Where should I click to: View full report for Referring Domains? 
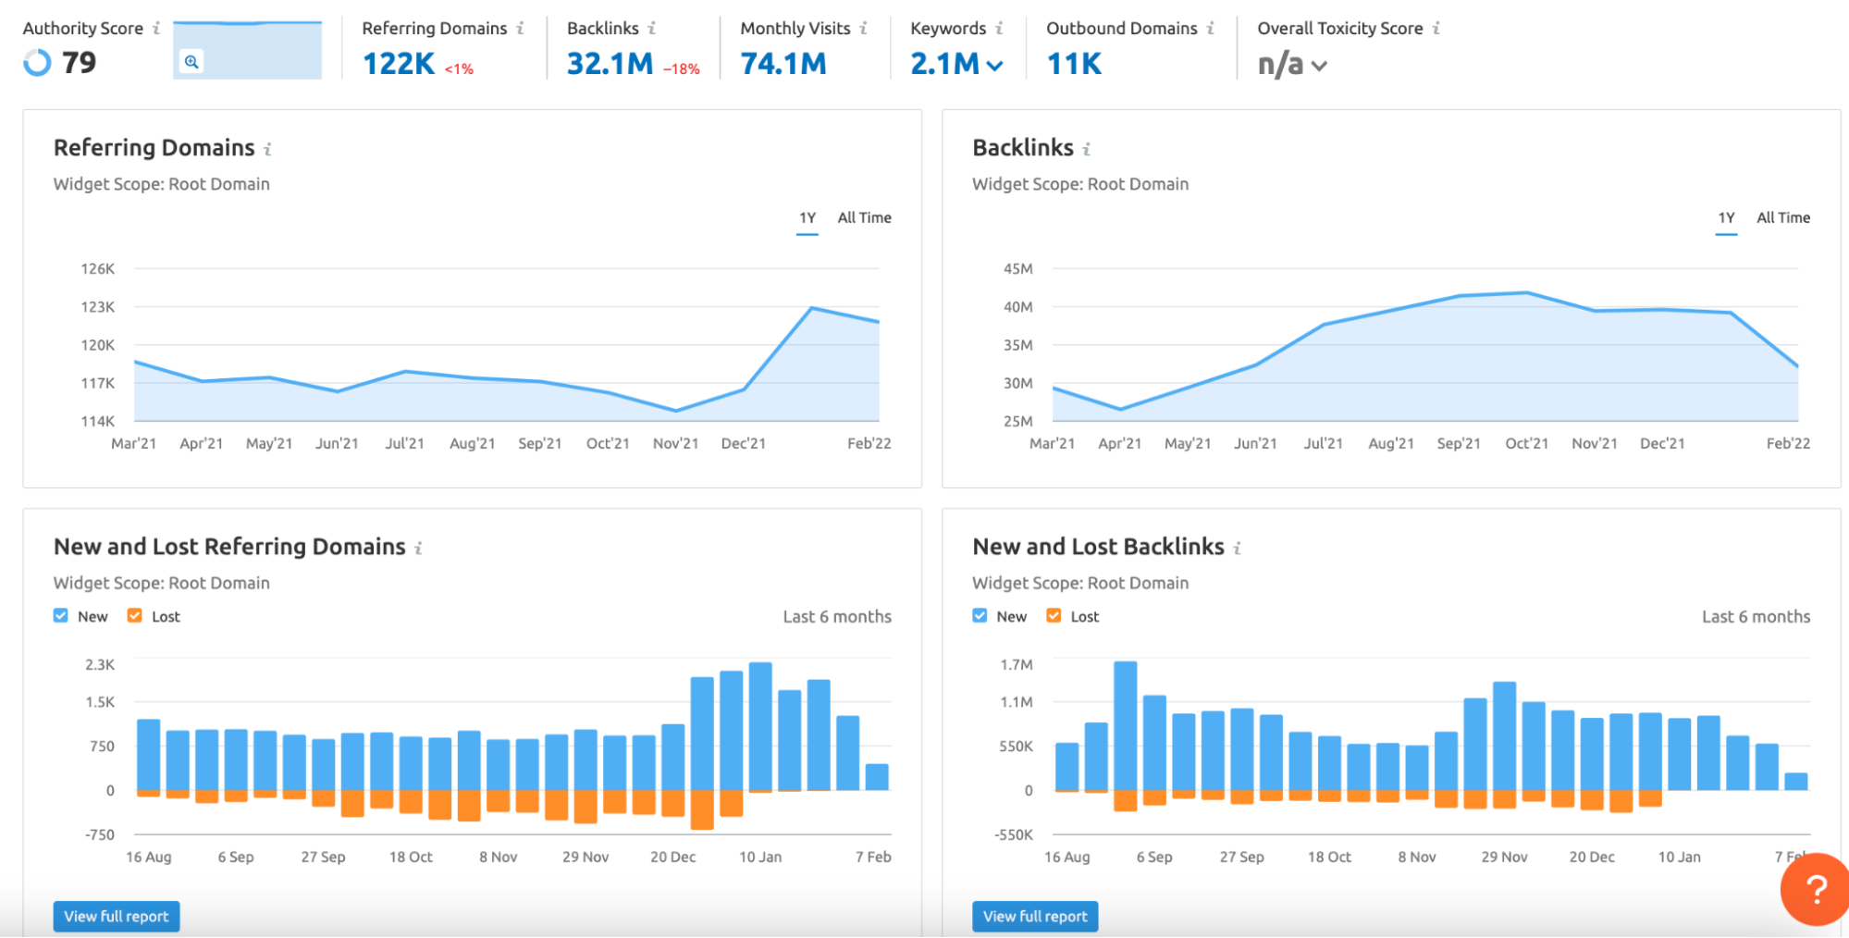click(x=117, y=917)
